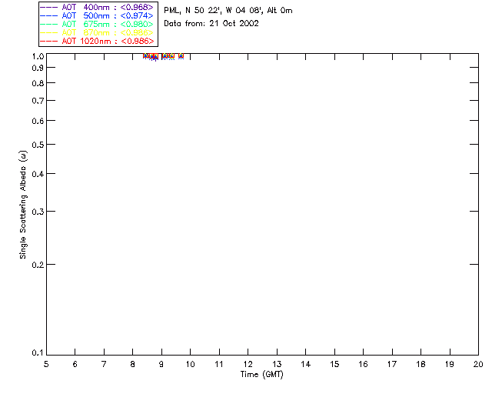Click the 0.3 y-axis tick label

38,212
